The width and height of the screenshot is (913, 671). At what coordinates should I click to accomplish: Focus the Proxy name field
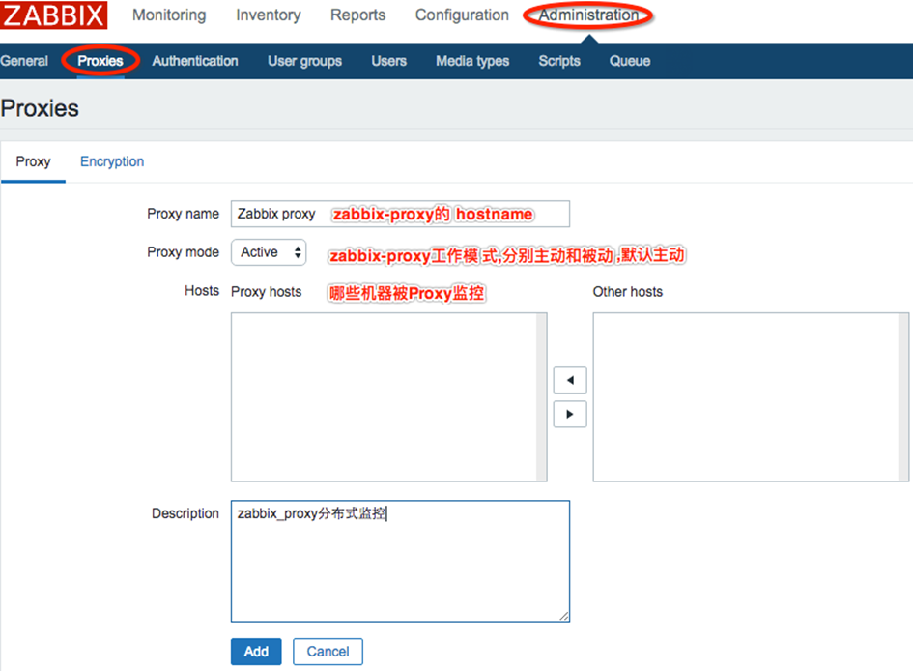click(x=400, y=214)
